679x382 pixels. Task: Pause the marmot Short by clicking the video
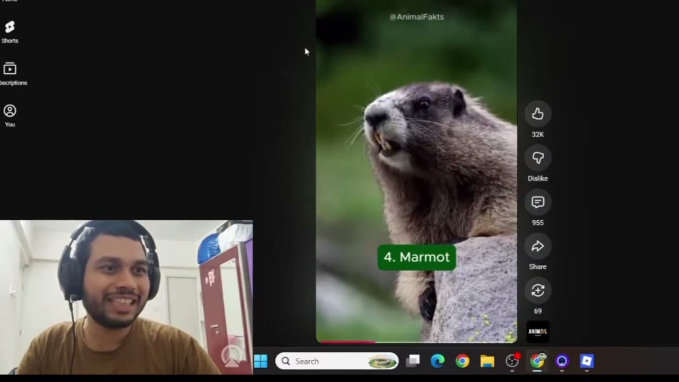[416, 171]
